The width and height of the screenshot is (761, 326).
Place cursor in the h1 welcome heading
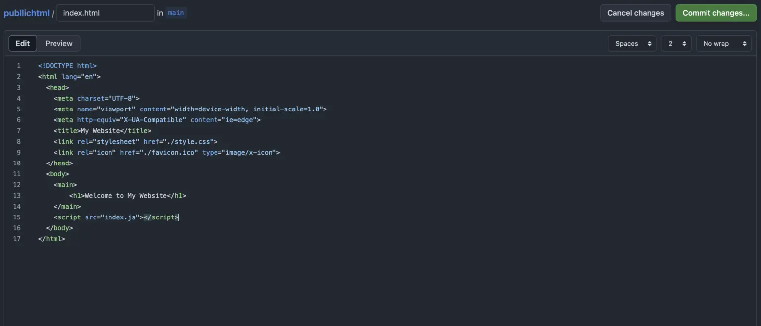(129, 195)
